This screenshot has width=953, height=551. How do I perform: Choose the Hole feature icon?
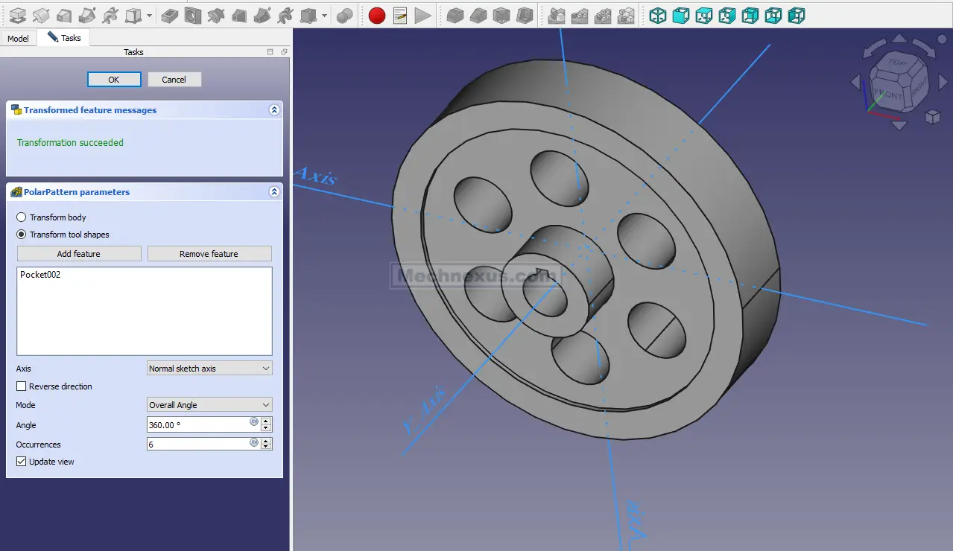[193, 15]
